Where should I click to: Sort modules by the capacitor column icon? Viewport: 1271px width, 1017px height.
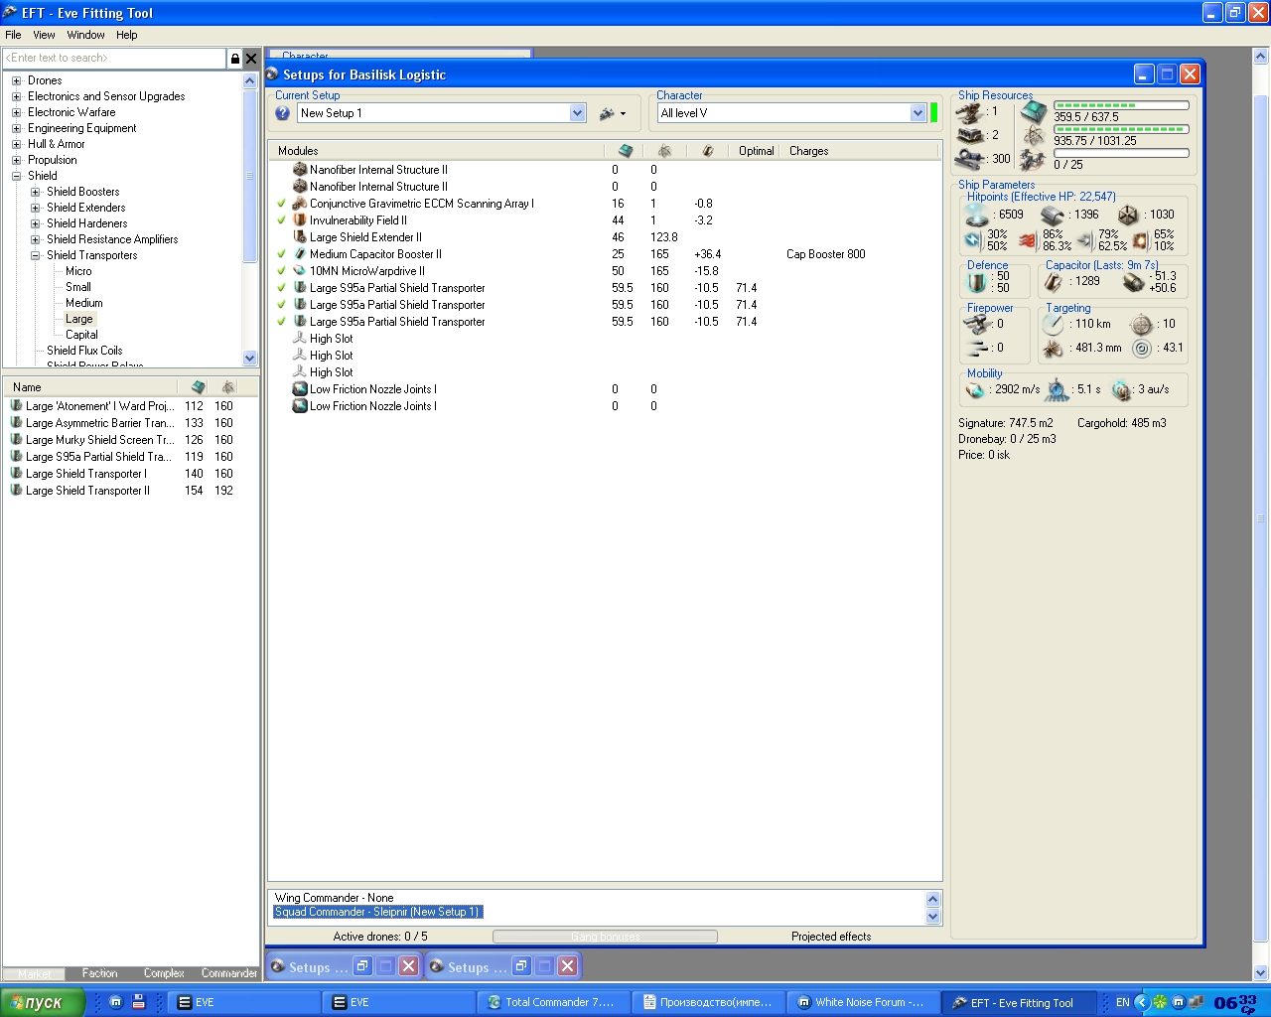707,151
